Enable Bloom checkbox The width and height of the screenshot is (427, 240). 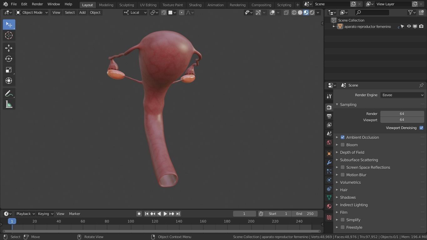pyautogui.click(x=343, y=145)
